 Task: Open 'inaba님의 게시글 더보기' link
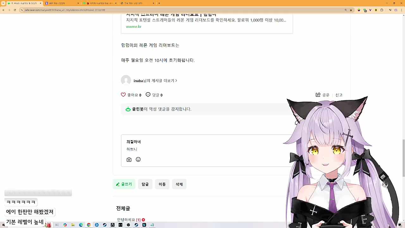(155, 81)
